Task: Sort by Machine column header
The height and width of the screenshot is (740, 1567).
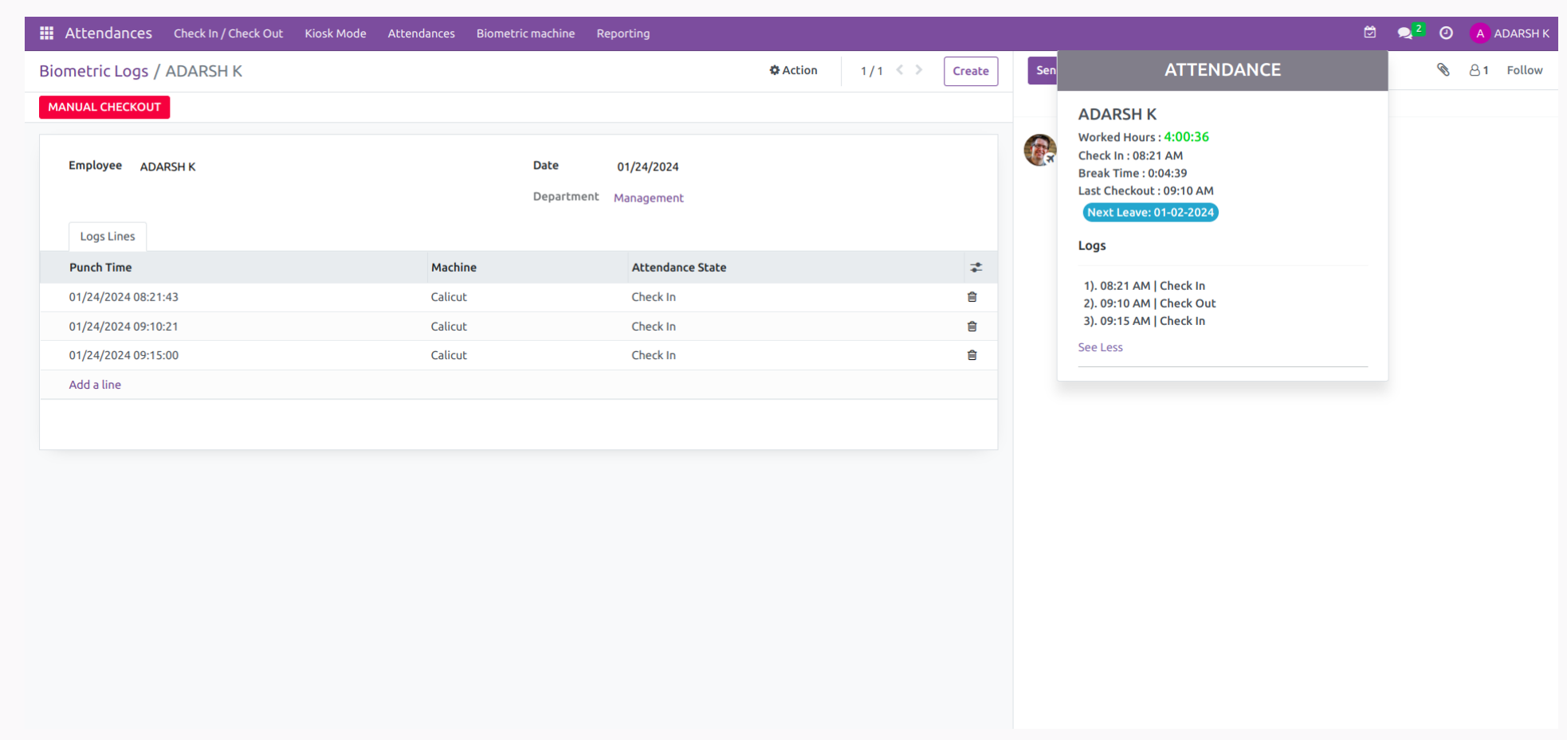Action: (454, 268)
